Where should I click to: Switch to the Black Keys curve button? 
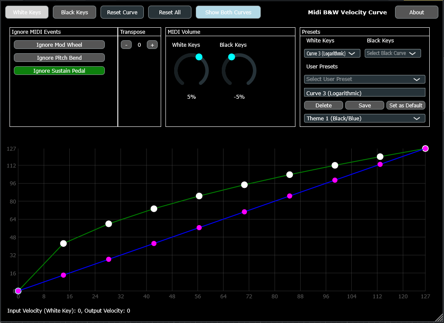tap(75, 12)
